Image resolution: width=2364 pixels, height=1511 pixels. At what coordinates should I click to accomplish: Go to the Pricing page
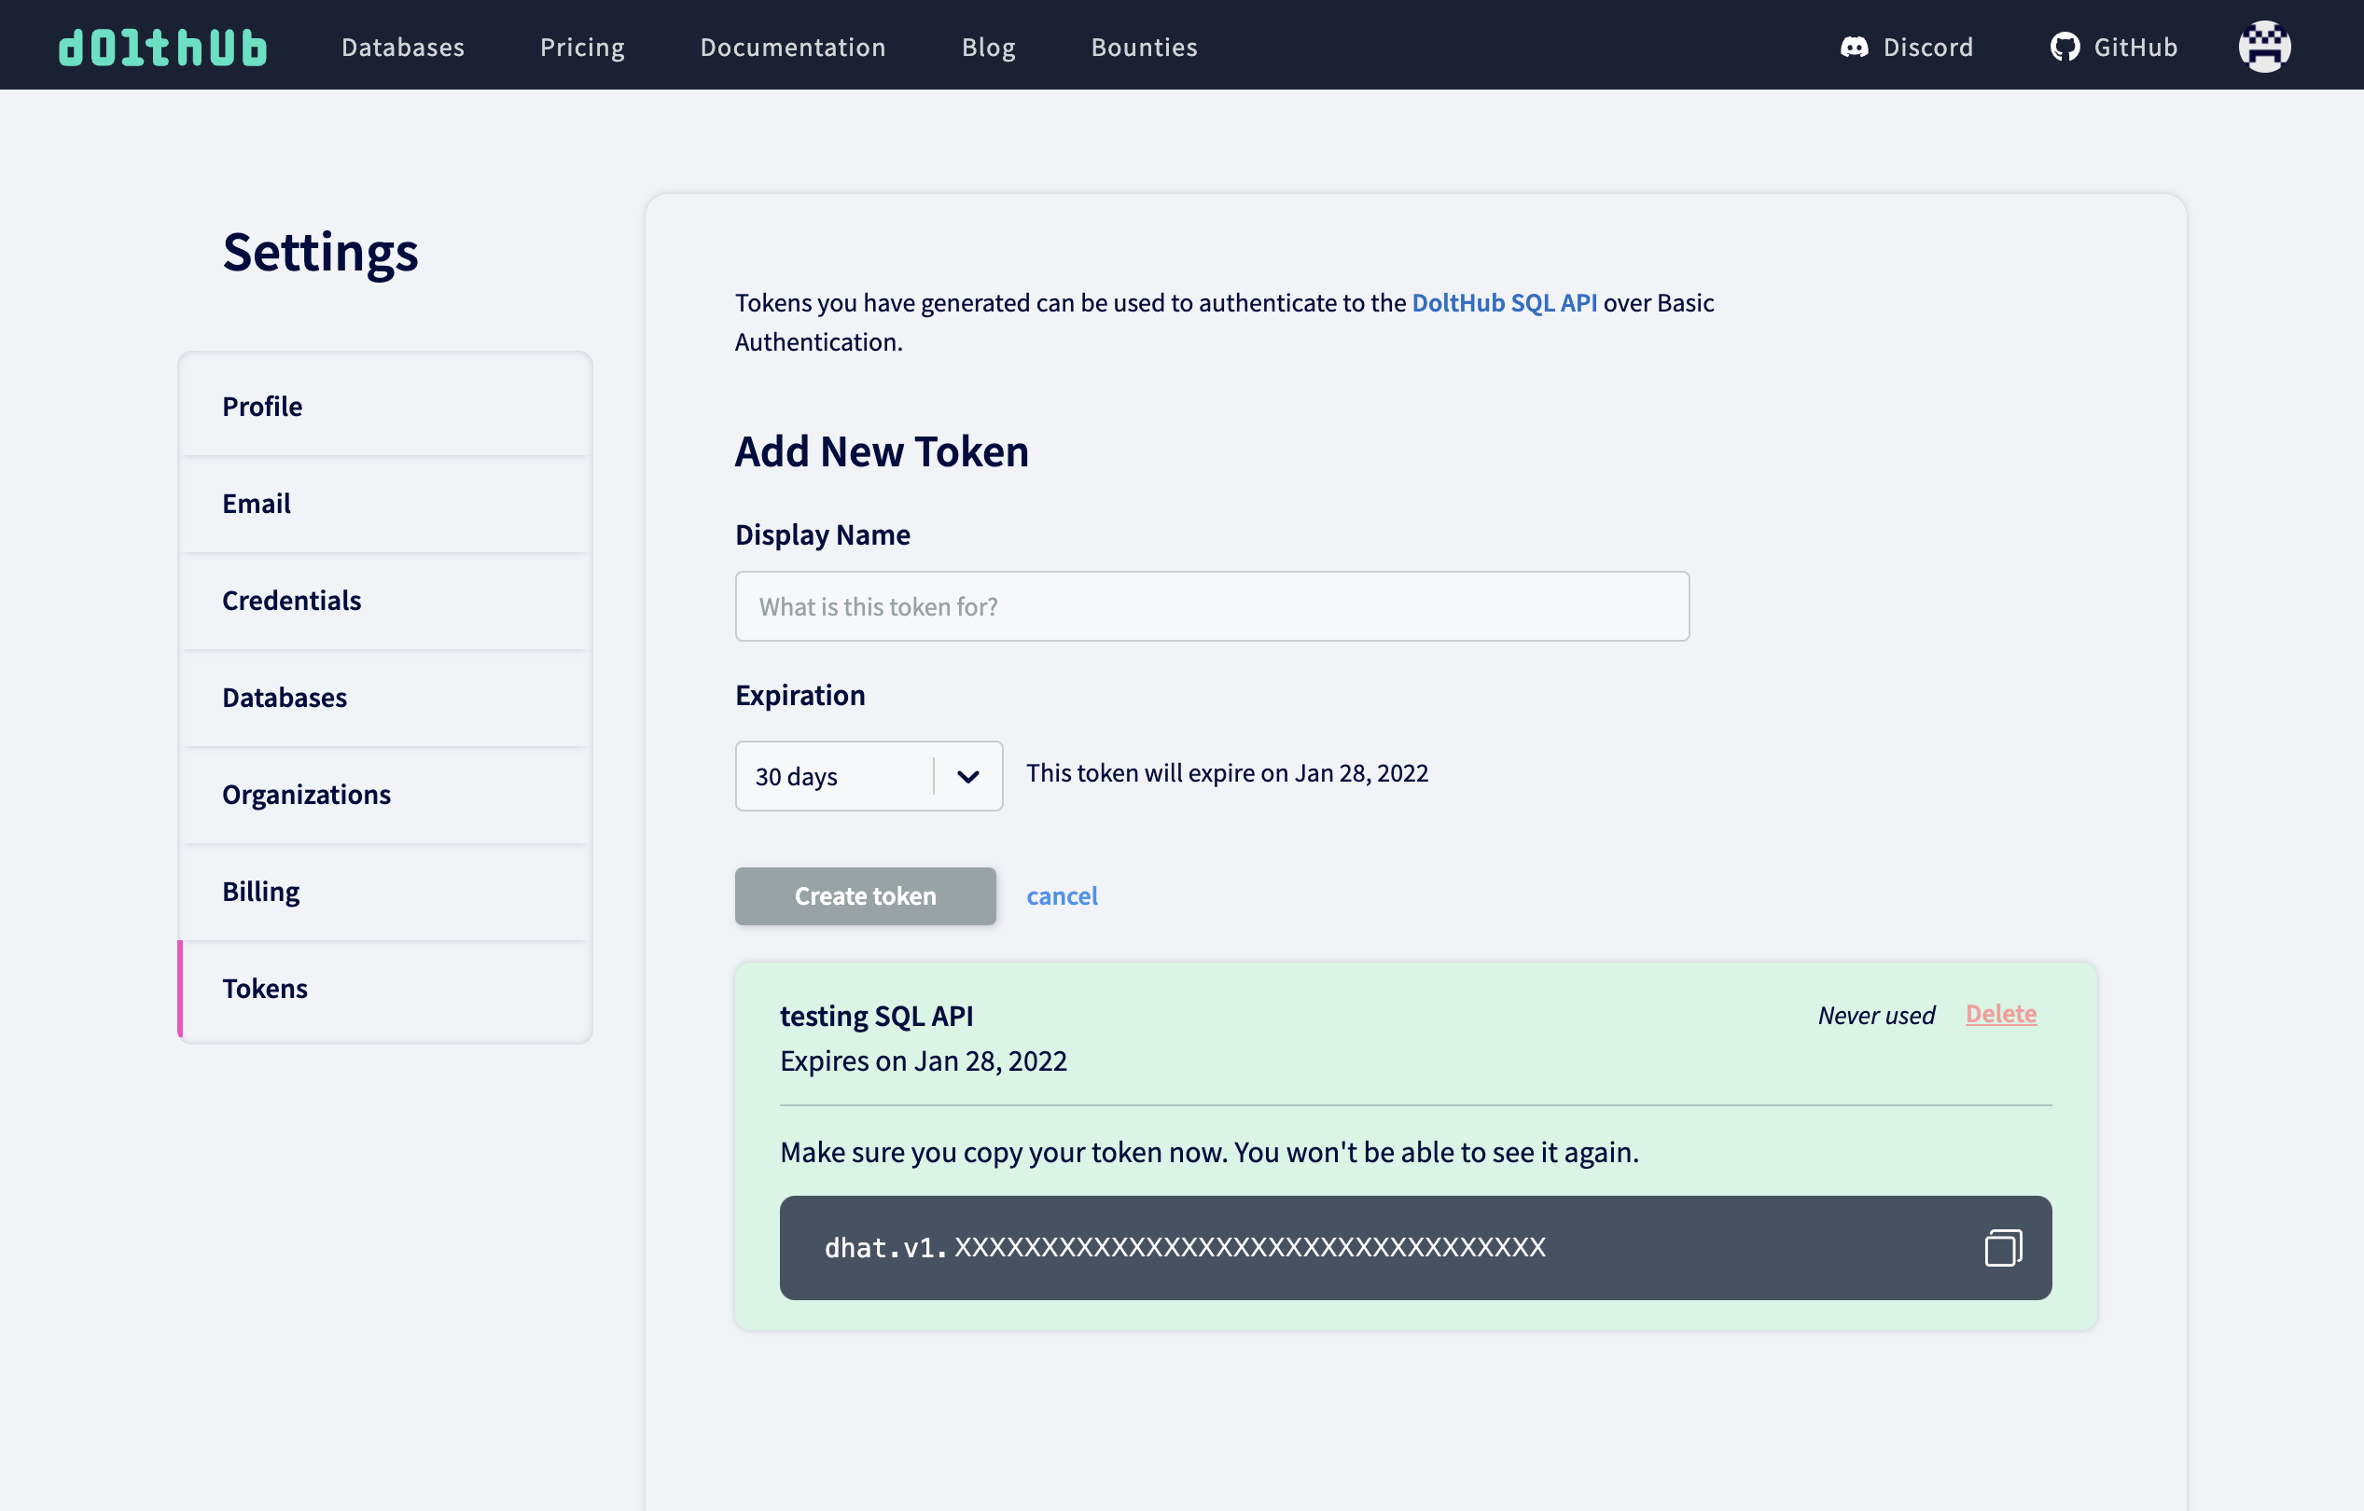pyautogui.click(x=582, y=48)
